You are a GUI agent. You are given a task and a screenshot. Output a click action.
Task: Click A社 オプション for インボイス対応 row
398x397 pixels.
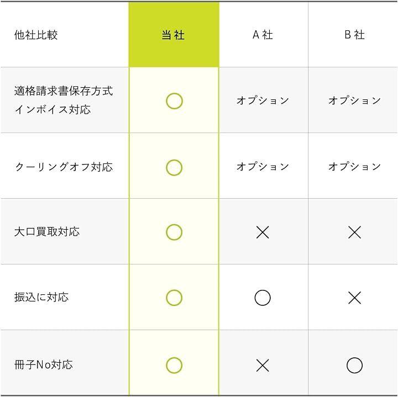pyautogui.click(x=263, y=100)
